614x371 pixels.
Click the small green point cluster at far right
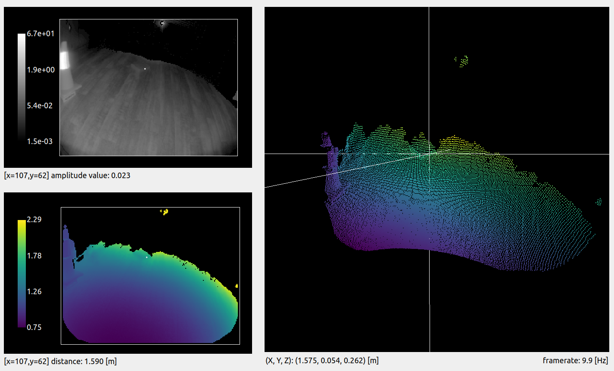pyautogui.click(x=598, y=201)
